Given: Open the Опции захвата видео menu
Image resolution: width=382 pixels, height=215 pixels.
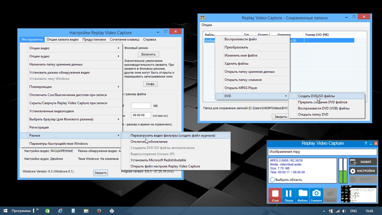Looking at the screenshot, I should click(x=63, y=39).
